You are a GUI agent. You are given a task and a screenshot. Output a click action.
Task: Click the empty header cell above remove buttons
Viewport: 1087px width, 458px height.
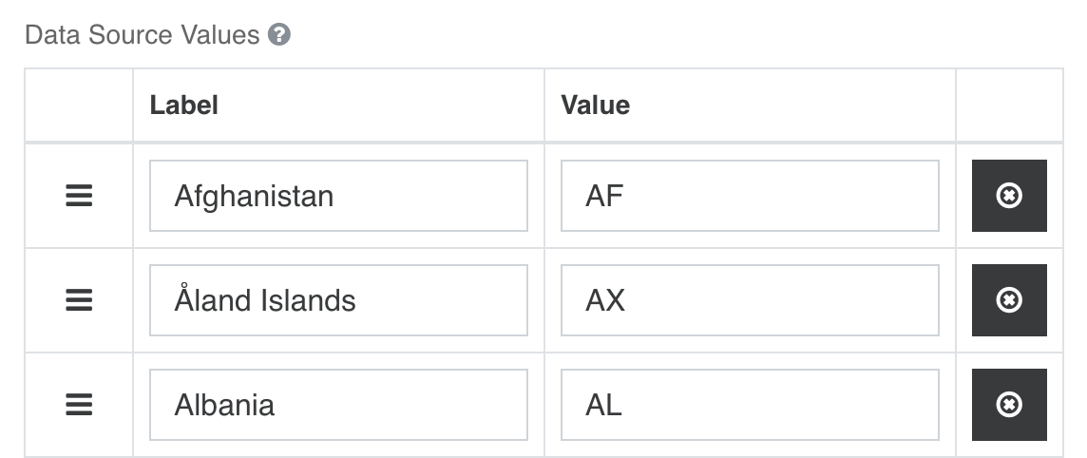[x=1009, y=105]
